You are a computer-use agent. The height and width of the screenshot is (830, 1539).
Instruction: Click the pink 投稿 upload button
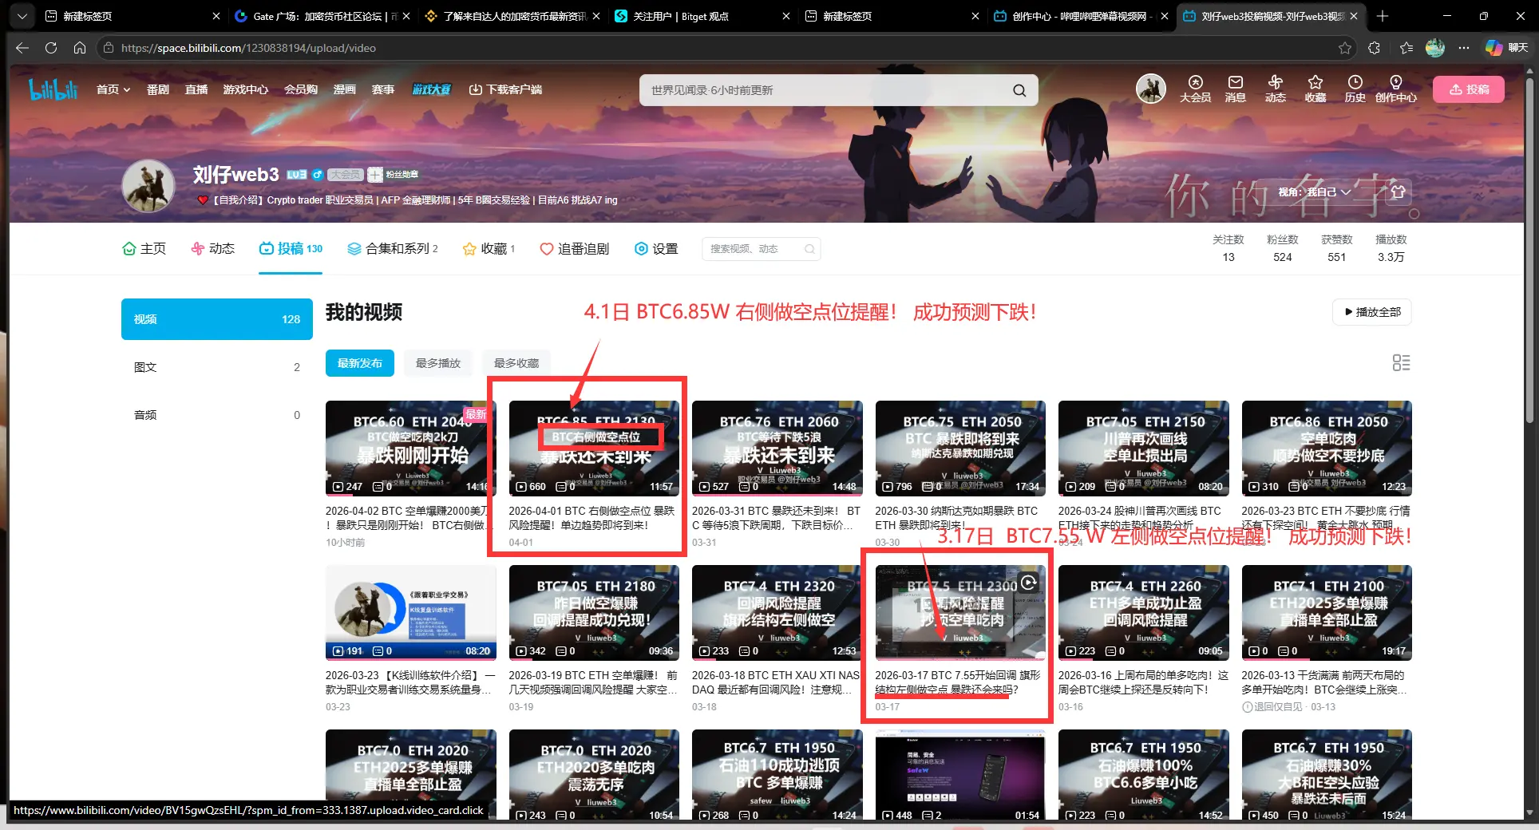[1469, 89]
